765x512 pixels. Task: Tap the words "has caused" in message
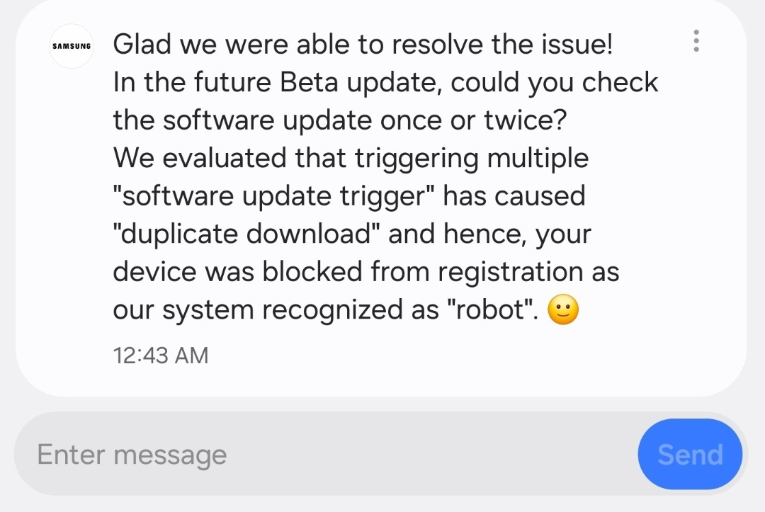(x=514, y=196)
